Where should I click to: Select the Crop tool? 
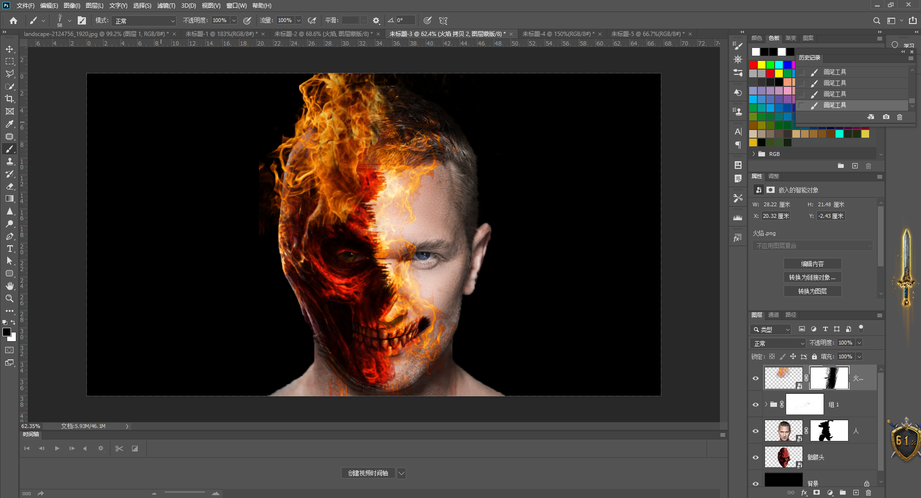[x=10, y=99]
